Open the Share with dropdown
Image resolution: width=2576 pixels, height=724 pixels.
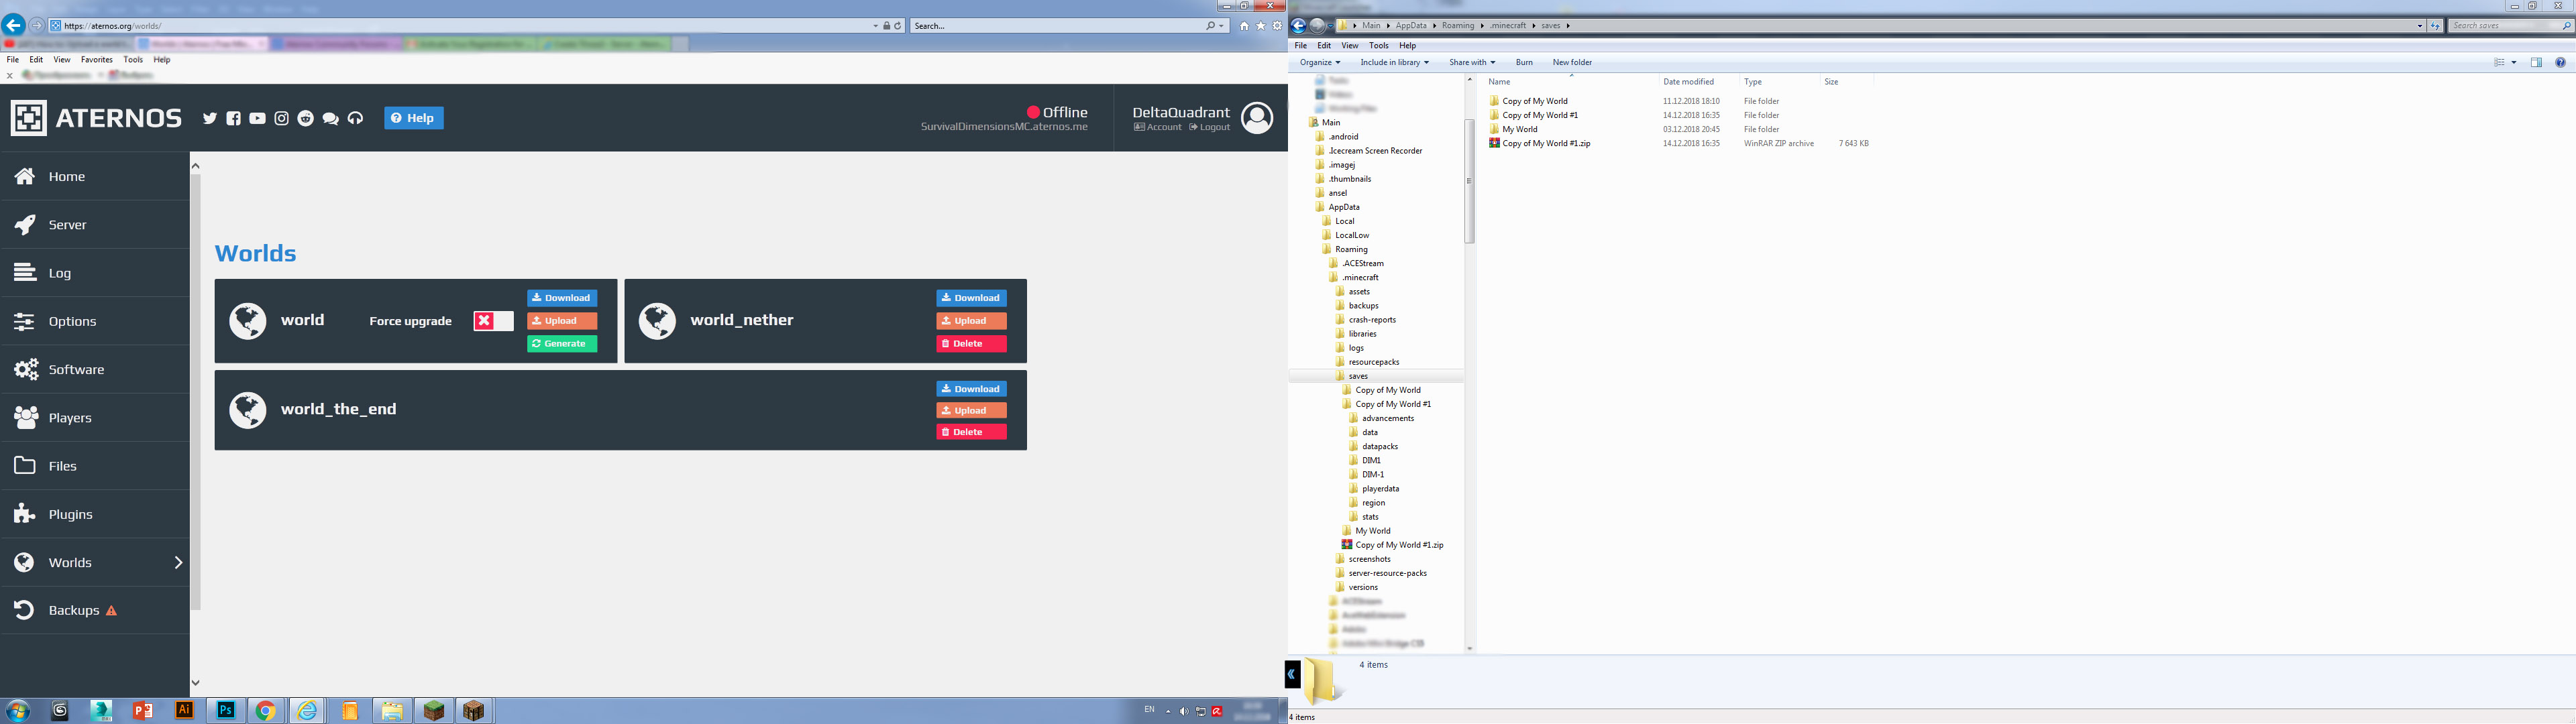click(1472, 62)
